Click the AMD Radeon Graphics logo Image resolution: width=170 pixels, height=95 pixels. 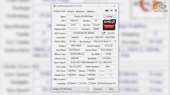(x=109, y=25)
